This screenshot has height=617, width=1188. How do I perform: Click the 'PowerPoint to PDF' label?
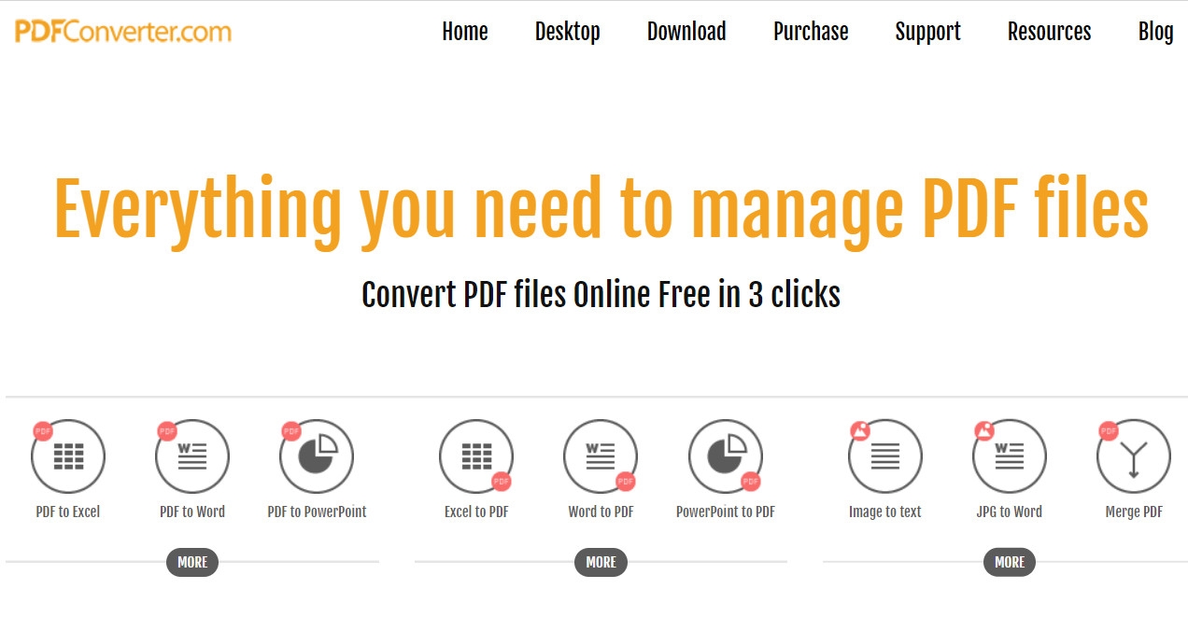pos(726,512)
